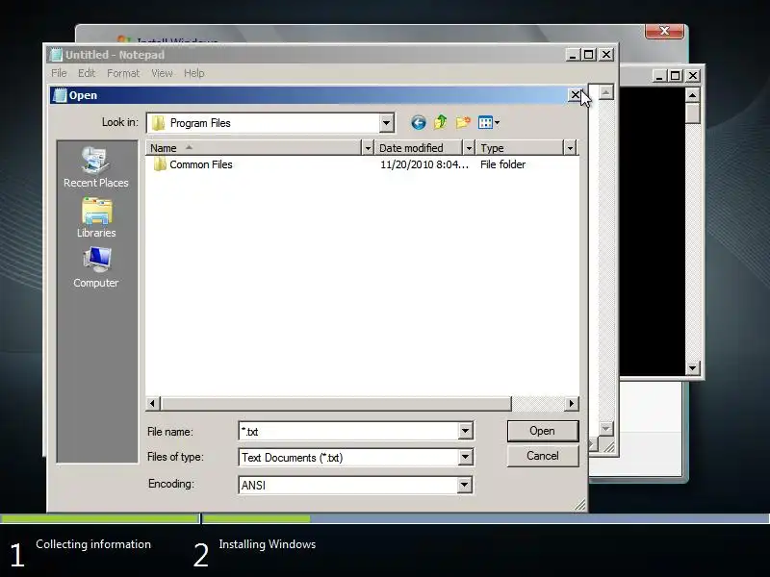Close the Open dialog

tap(575, 94)
